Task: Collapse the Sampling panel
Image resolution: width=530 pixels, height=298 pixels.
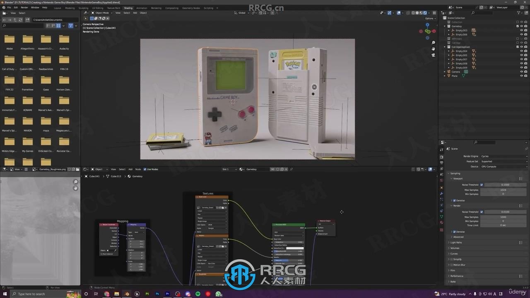Action: pos(454,173)
